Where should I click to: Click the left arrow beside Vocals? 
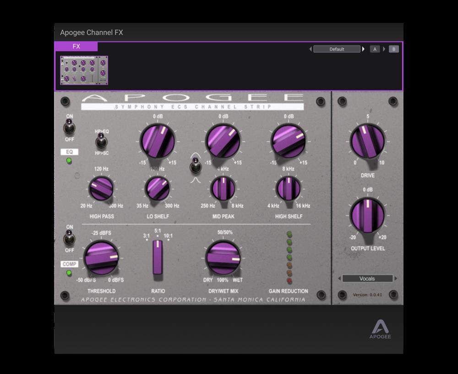(x=339, y=279)
